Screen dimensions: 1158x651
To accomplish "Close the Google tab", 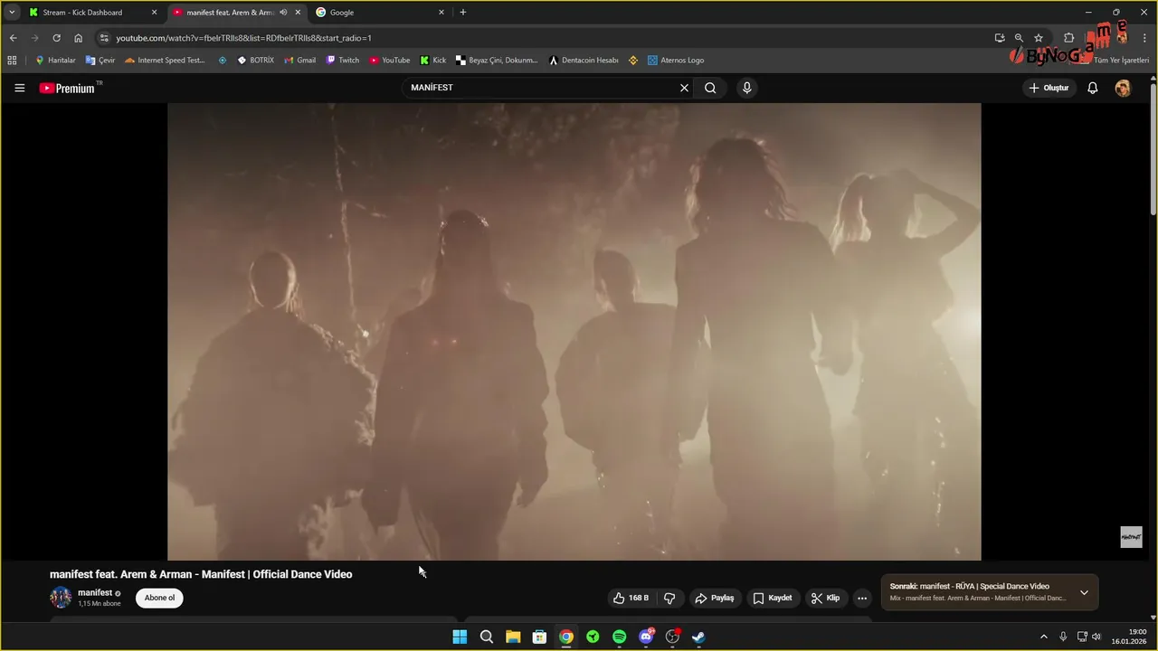I will [441, 13].
